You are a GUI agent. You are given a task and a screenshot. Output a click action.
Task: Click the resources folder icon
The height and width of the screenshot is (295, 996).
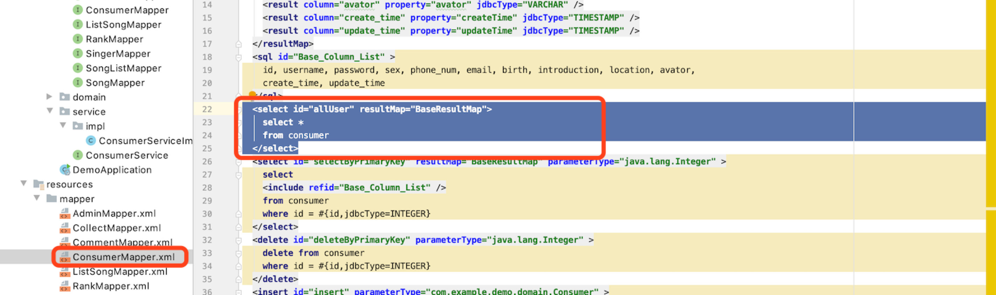[x=39, y=184]
